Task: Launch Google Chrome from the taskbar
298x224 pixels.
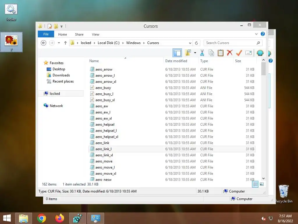Action: point(41,218)
